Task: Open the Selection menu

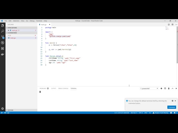Action: 16,21
